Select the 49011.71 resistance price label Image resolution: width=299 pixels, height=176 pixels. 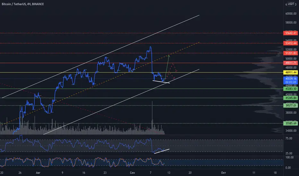[x=291, y=63]
